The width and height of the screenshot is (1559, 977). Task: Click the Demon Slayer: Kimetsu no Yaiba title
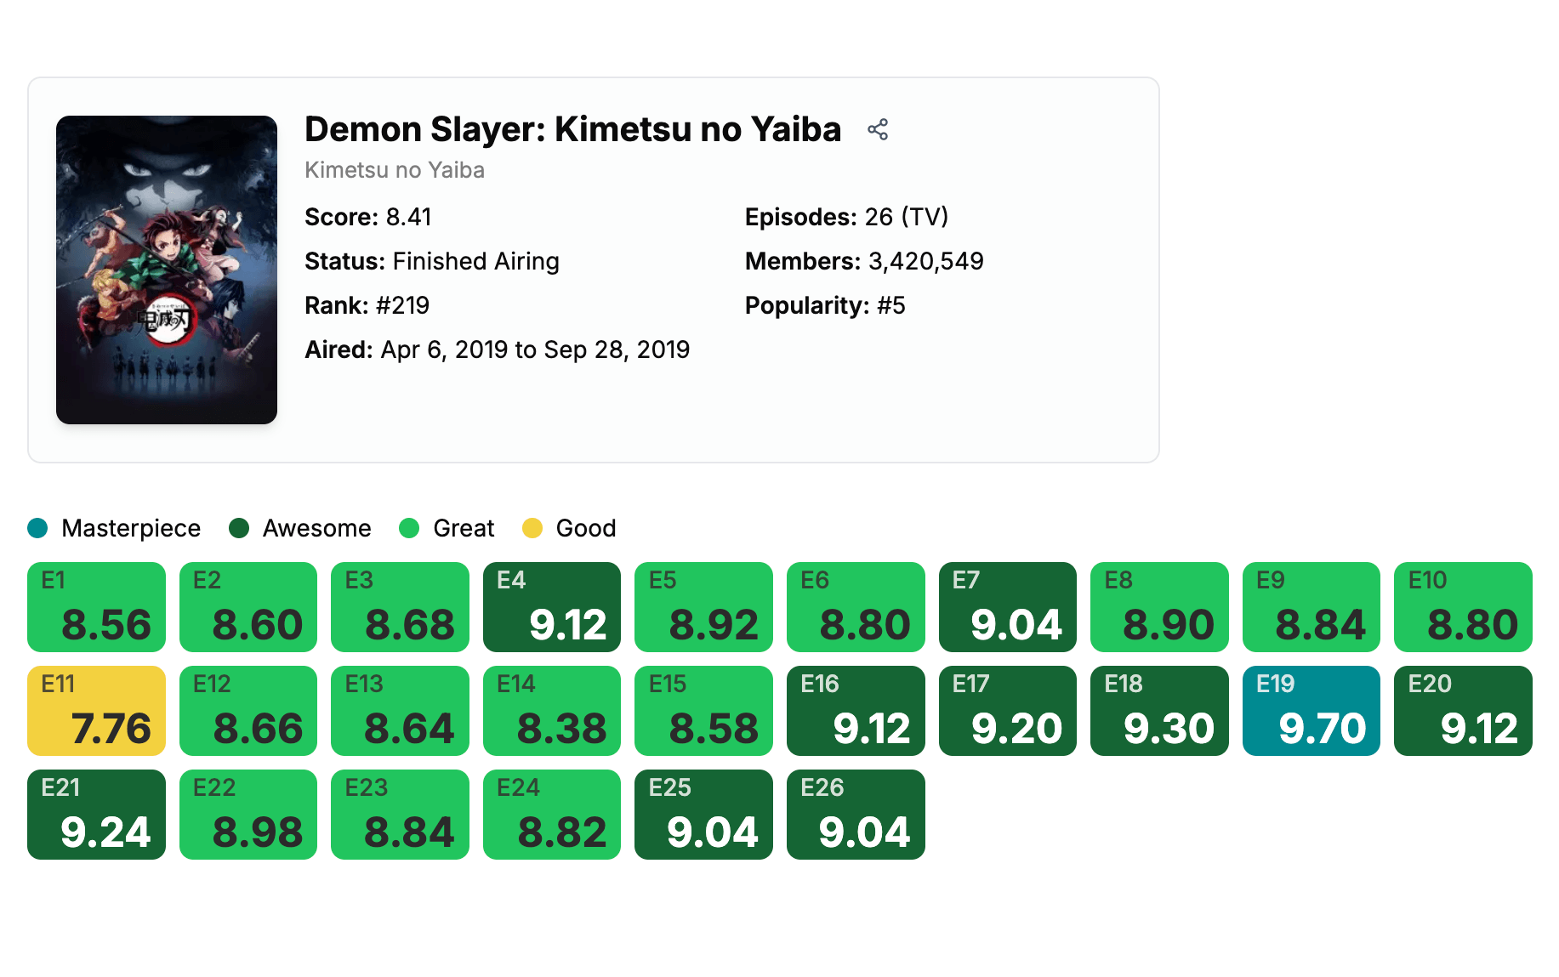coord(572,130)
